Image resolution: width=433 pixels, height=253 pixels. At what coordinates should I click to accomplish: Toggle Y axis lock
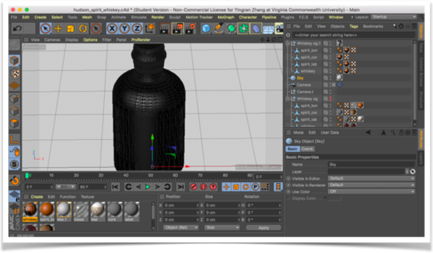(125, 29)
